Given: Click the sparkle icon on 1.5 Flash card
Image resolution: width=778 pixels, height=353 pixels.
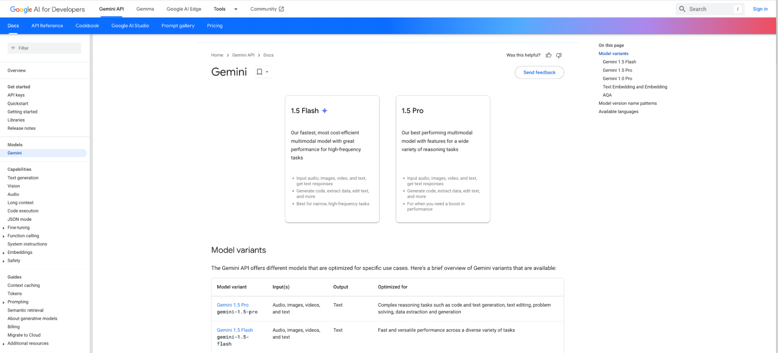Looking at the screenshot, I should tap(325, 111).
